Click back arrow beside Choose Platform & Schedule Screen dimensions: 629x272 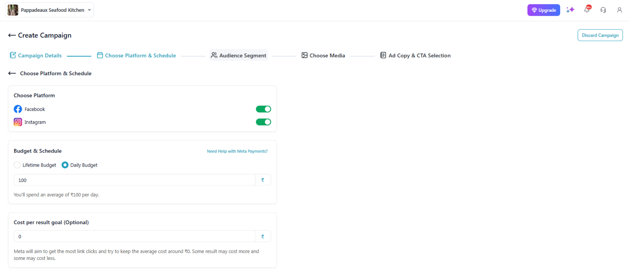click(12, 73)
